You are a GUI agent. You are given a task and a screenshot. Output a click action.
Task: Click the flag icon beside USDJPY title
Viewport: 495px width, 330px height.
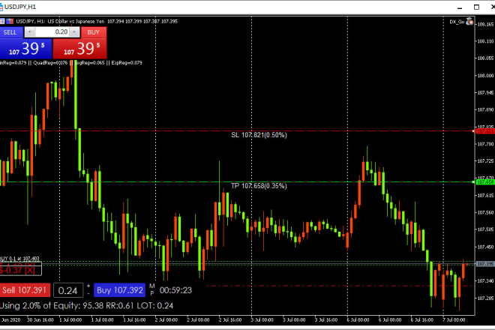(x=10, y=22)
